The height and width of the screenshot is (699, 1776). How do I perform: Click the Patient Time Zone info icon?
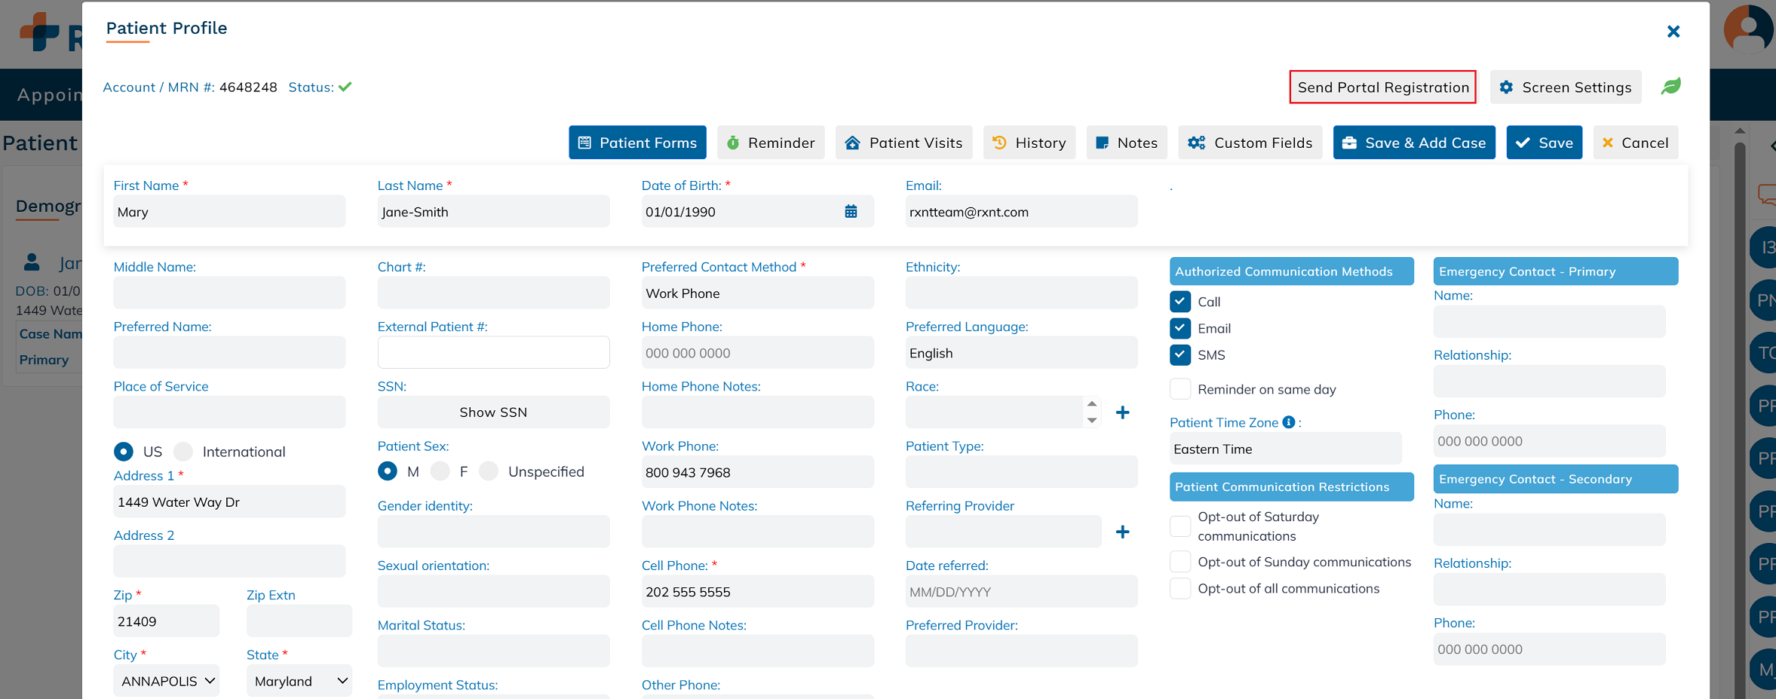(1289, 422)
